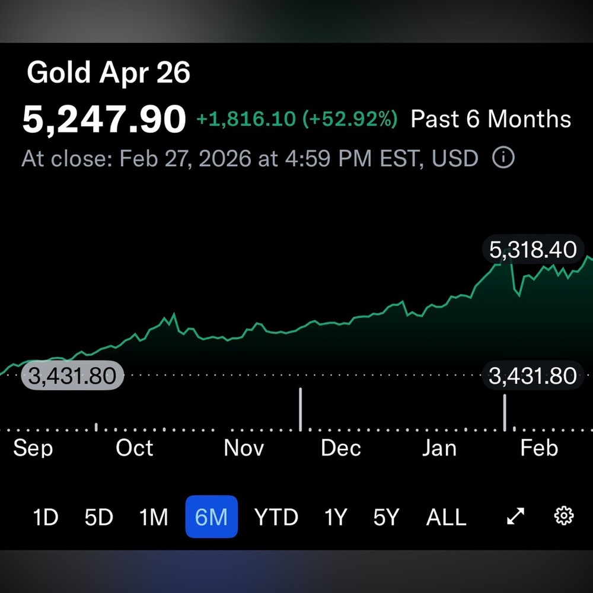Expand chart to fullscreen with the arrows icon
Viewport: 593px width, 593px height.
(515, 517)
